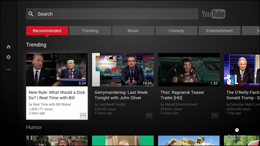This screenshot has width=260, height=146.
Task: Go to the Comedy tab
Action: point(176,31)
